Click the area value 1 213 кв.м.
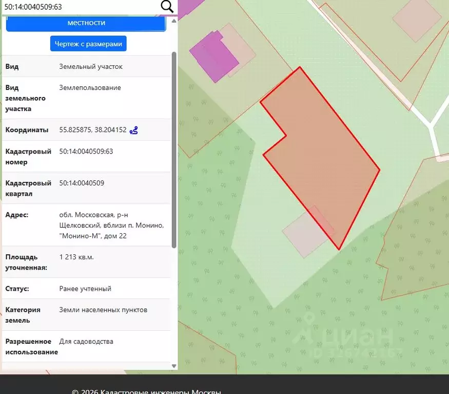 [76, 257]
